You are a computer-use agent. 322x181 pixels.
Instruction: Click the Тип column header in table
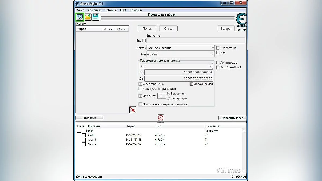point(180,126)
